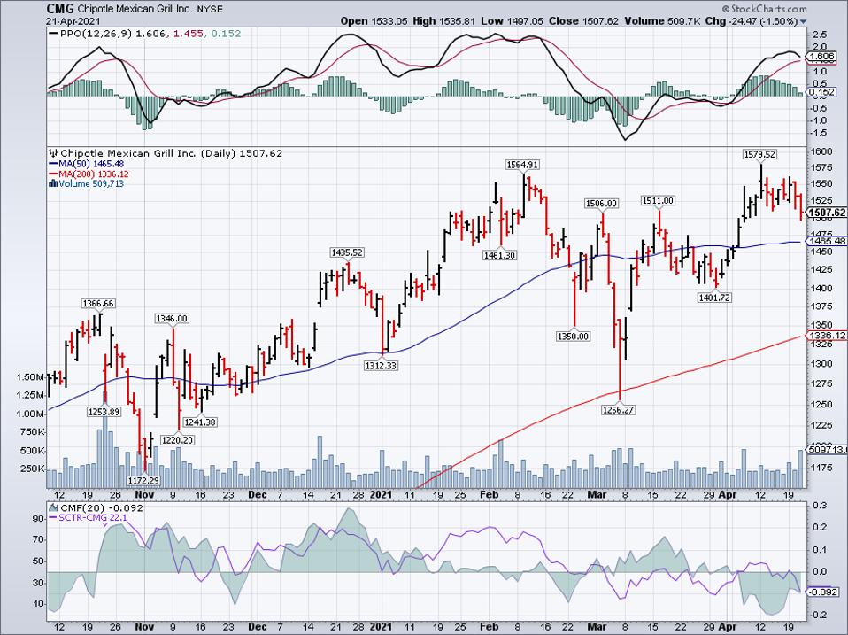Click the 1312.33 price annotation
This screenshot has width=848, height=635.
[x=381, y=366]
